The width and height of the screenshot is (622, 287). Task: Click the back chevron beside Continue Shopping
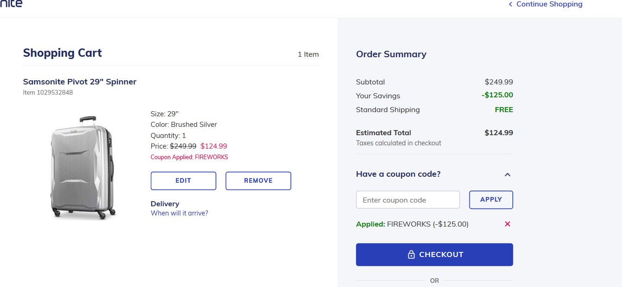511,4
